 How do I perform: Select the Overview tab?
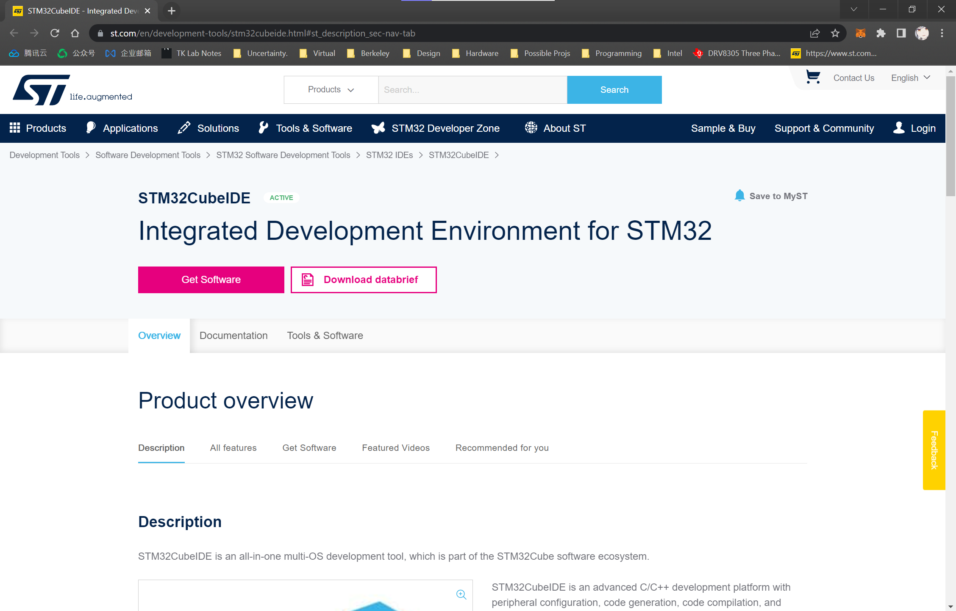[x=159, y=336]
